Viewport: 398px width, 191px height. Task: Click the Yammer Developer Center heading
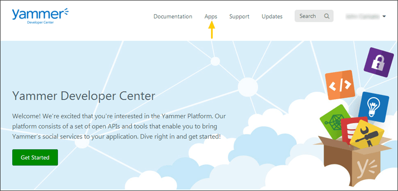[x=83, y=96]
